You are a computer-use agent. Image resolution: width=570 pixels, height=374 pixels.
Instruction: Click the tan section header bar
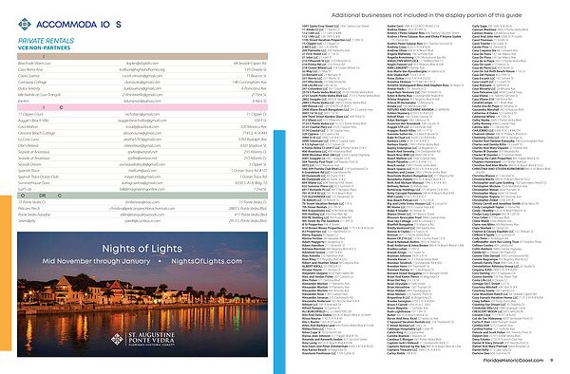[142, 56]
